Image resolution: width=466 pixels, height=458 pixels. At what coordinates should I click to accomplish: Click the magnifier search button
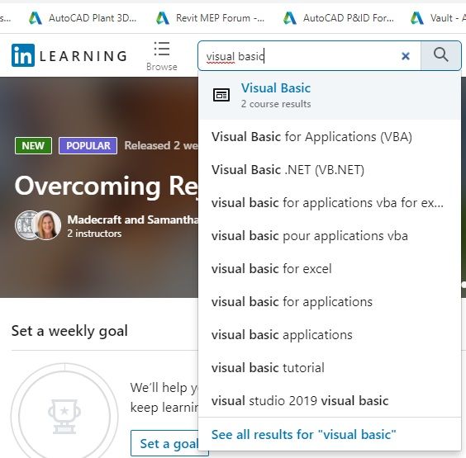coord(440,55)
